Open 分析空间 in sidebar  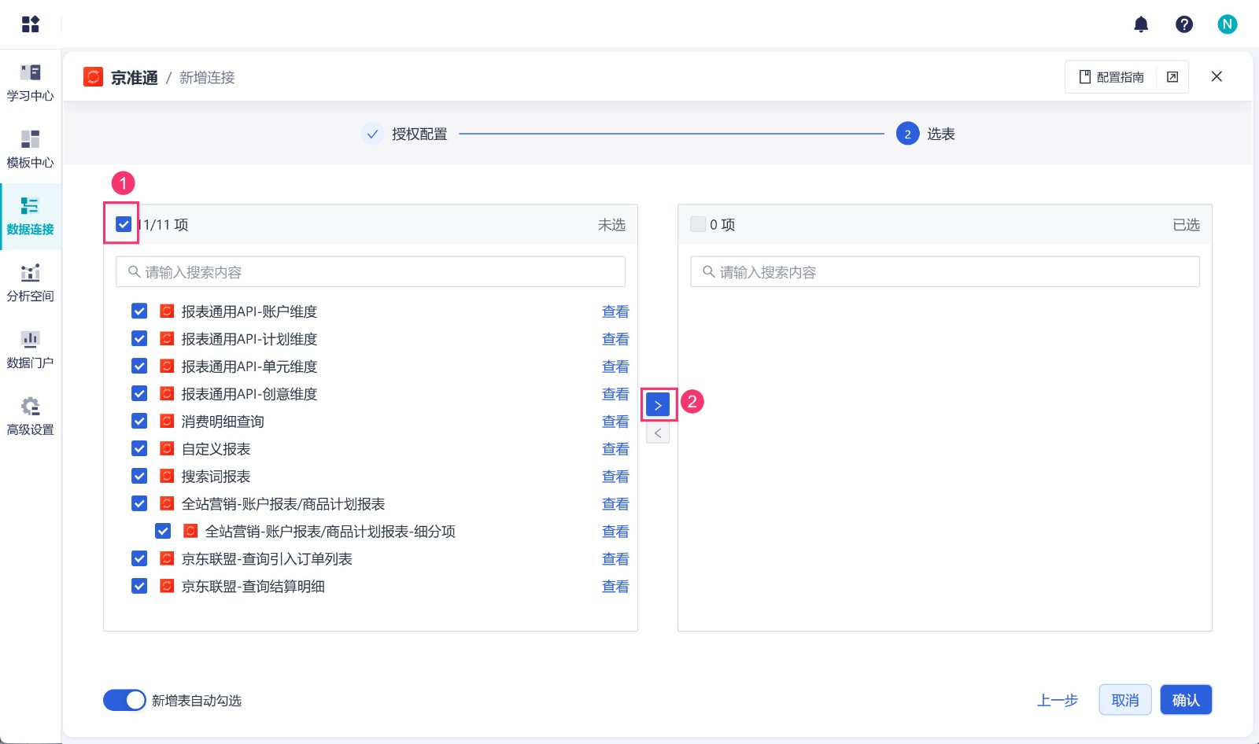[x=30, y=284]
